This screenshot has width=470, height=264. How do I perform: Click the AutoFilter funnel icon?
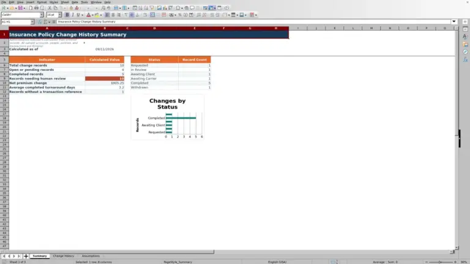pyautogui.click(x=152, y=8)
